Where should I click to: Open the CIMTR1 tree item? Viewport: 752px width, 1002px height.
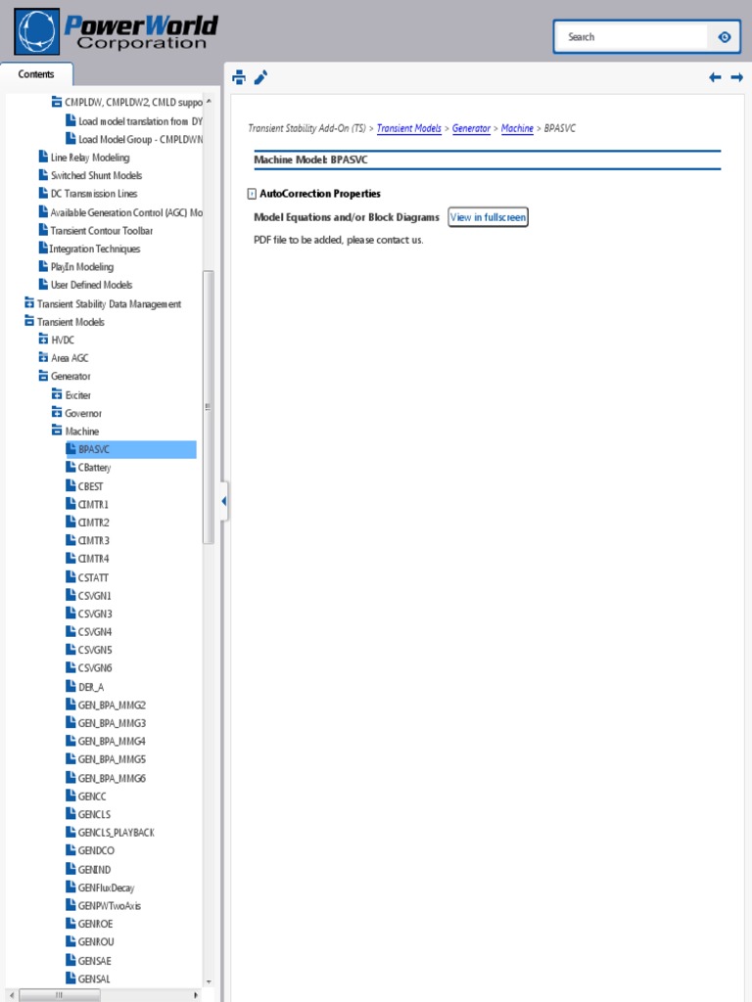click(x=93, y=504)
